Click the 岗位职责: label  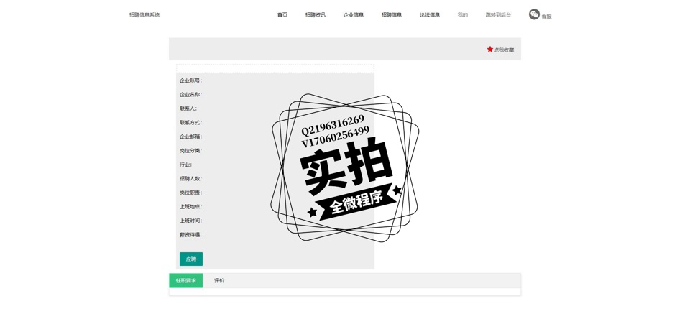[190, 193]
